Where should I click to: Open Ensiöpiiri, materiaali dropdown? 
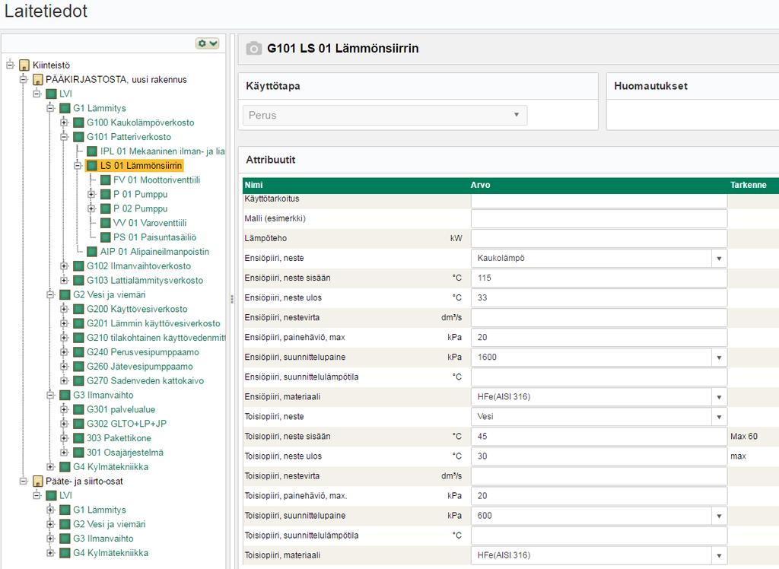coord(719,397)
